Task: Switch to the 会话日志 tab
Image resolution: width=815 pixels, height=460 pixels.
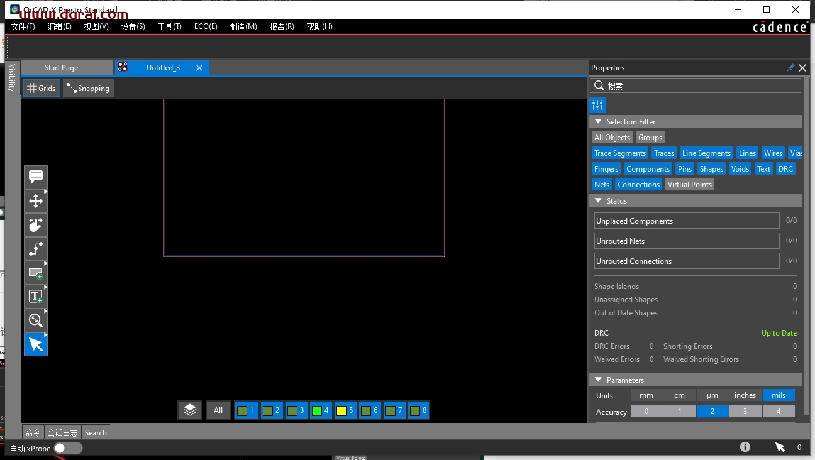Action: point(63,433)
